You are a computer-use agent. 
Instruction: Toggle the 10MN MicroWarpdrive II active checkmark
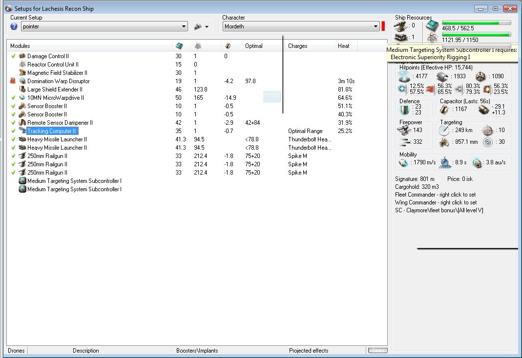[x=13, y=97]
